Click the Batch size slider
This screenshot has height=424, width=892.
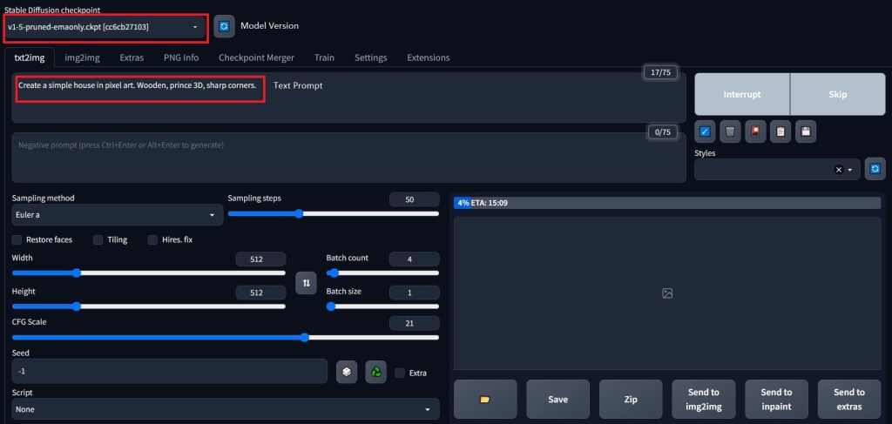(382, 306)
